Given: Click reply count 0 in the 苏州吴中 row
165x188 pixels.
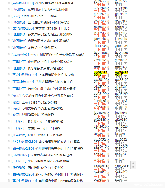Looking at the screenshot, I should pyautogui.click(x=108, y=107).
